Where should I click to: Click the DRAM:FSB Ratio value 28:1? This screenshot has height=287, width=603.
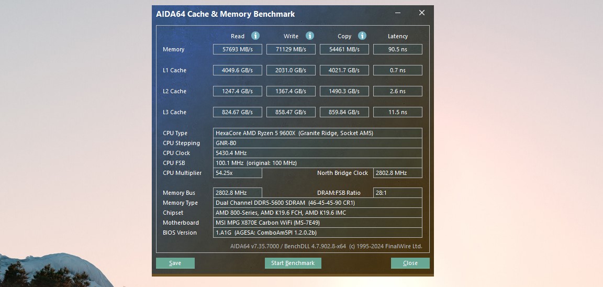point(398,193)
